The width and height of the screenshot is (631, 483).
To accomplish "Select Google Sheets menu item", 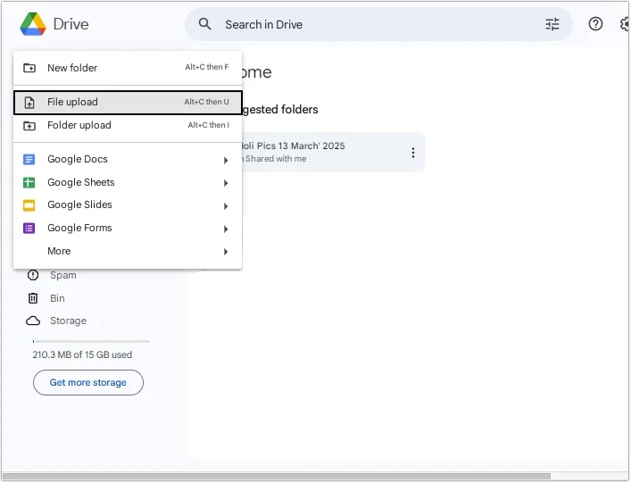I will pyautogui.click(x=128, y=183).
